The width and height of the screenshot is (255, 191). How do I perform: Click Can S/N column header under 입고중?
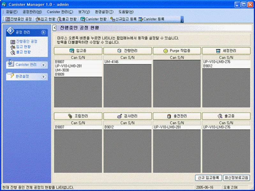(x=78, y=58)
